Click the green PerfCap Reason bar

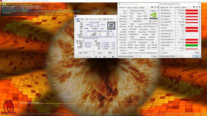(191, 45)
